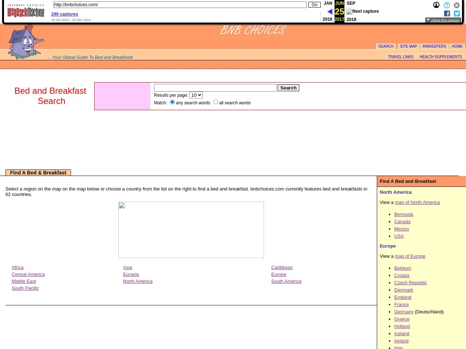The image size is (466, 349).
Task: Open the Wayback help question icon
Action: pyautogui.click(x=447, y=5)
